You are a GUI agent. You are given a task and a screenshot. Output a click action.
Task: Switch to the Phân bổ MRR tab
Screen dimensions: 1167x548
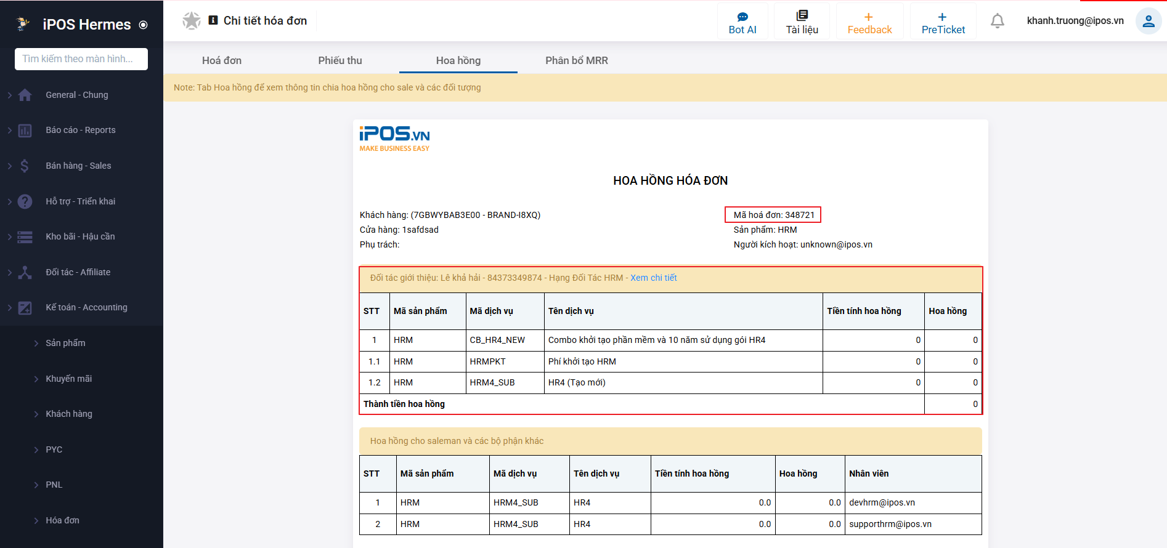pyautogui.click(x=577, y=60)
